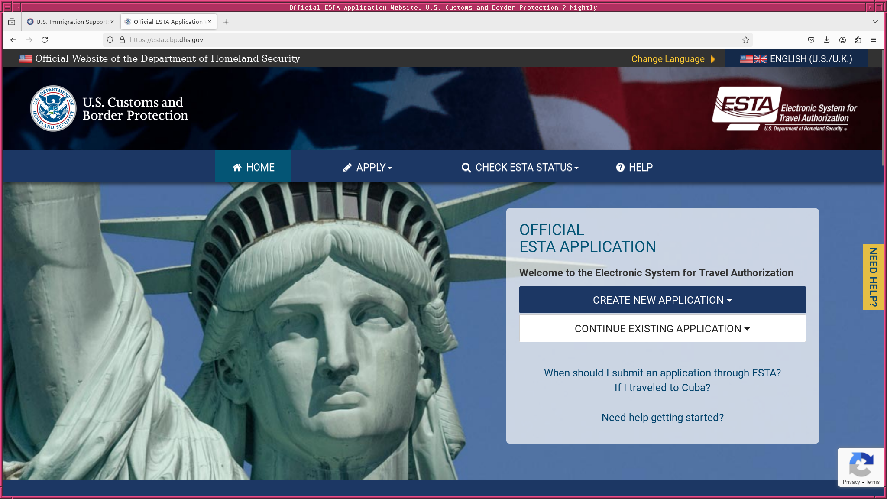Click the DHS seal logo

click(53, 108)
